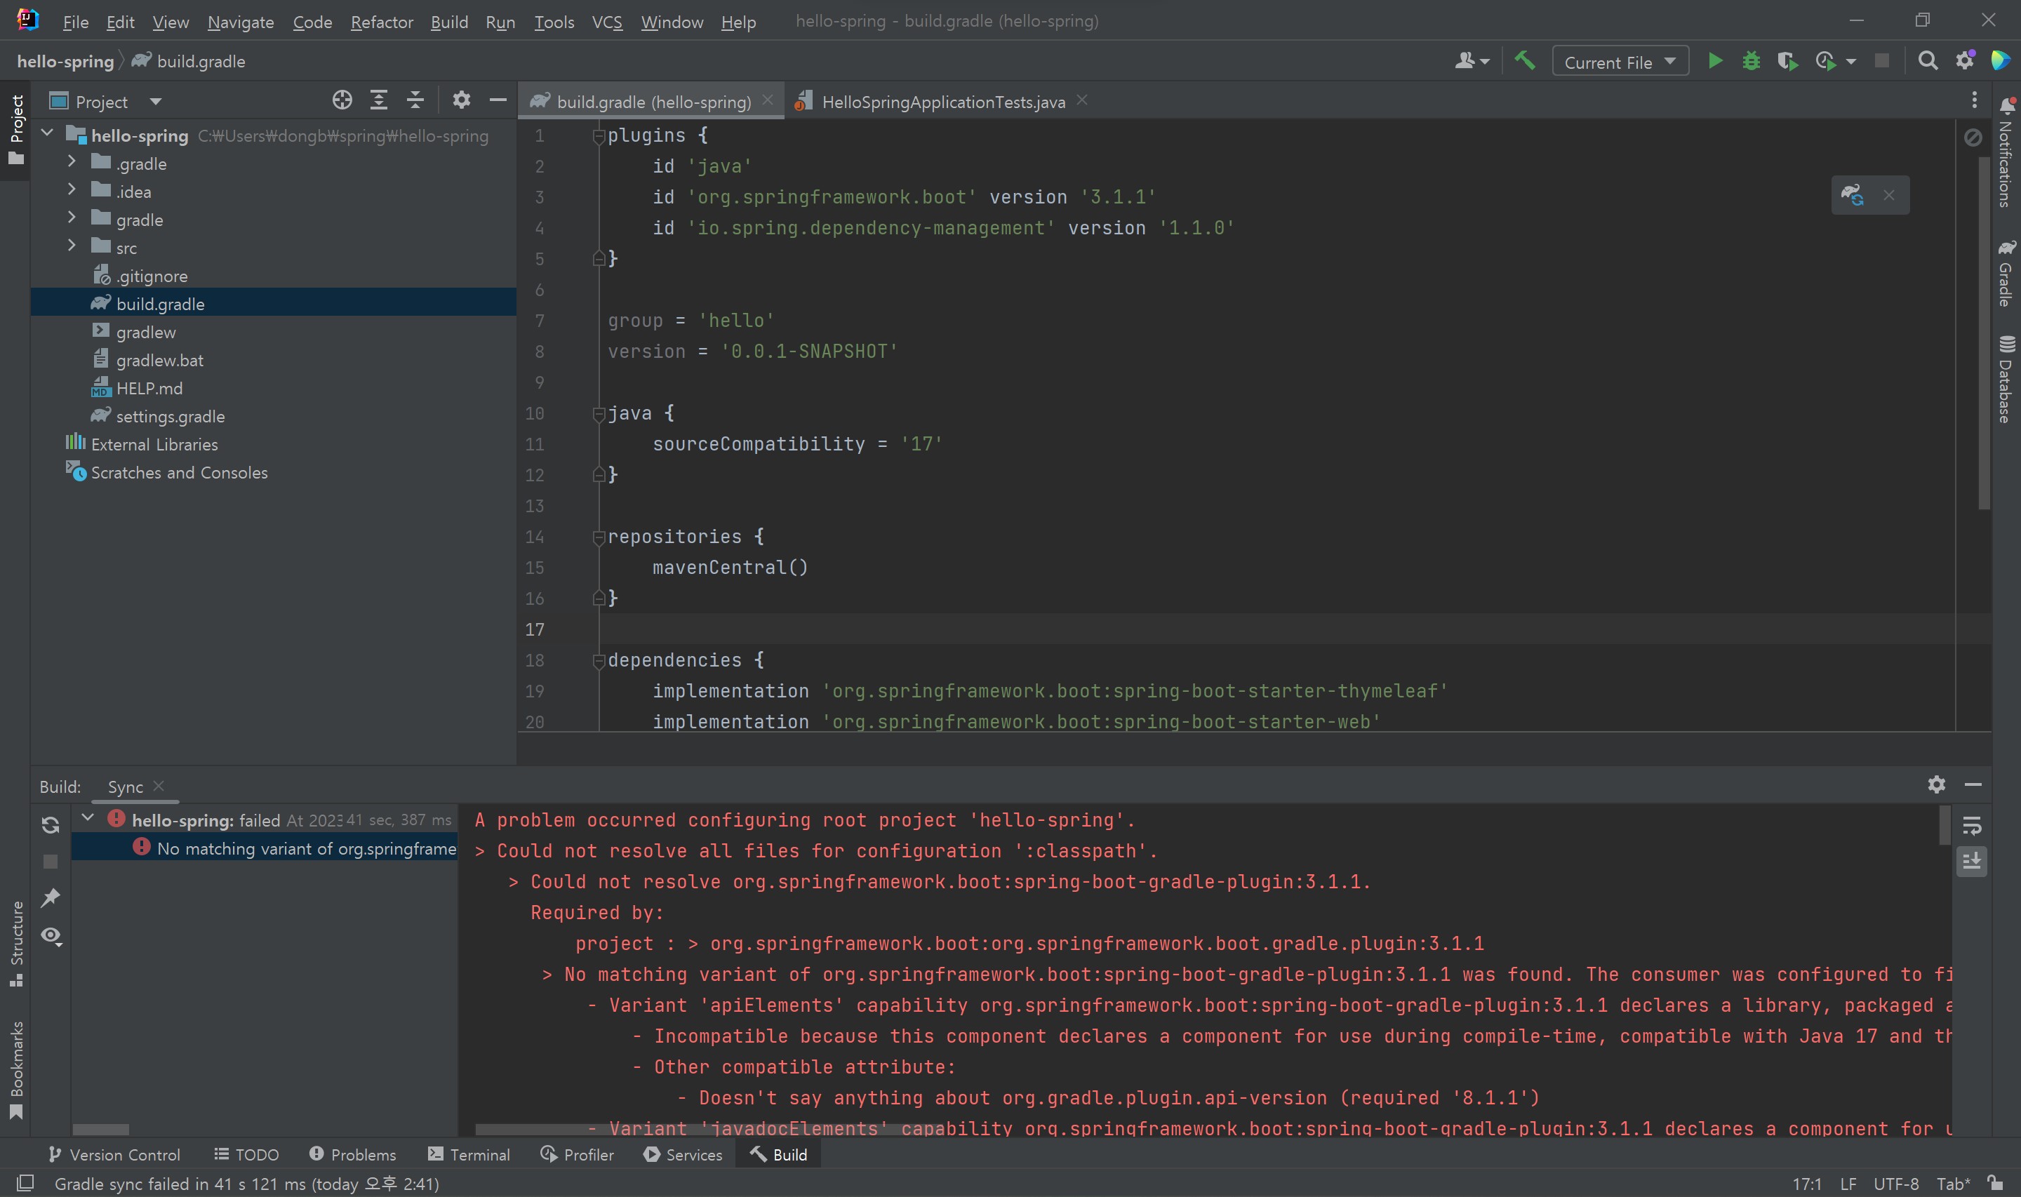Select settings.gradle in project tree

pyautogui.click(x=169, y=416)
